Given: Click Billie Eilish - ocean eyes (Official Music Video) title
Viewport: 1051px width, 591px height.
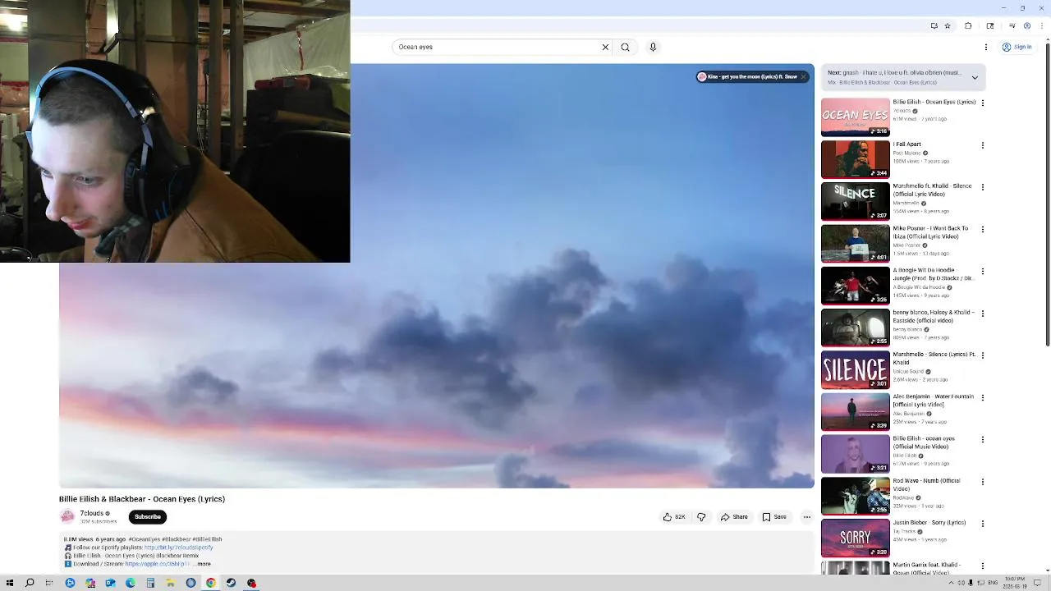Looking at the screenshot, I should click(x=924, y=442).
